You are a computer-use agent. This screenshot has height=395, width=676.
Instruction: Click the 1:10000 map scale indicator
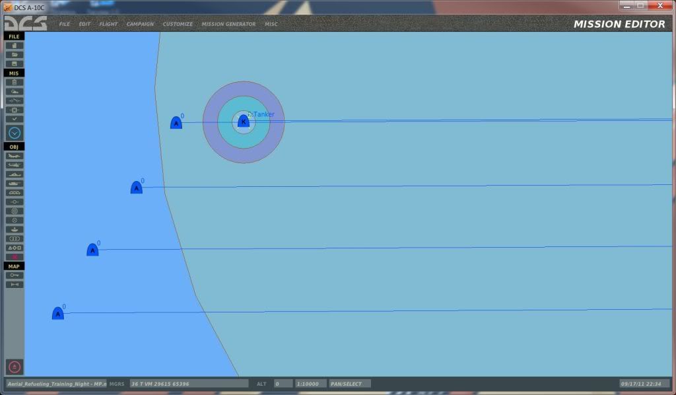click(x=310, y=384)
